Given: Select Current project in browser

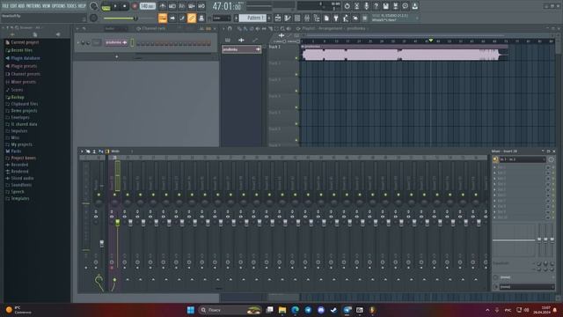Looking at the screenshot, I should pos(25,42).
